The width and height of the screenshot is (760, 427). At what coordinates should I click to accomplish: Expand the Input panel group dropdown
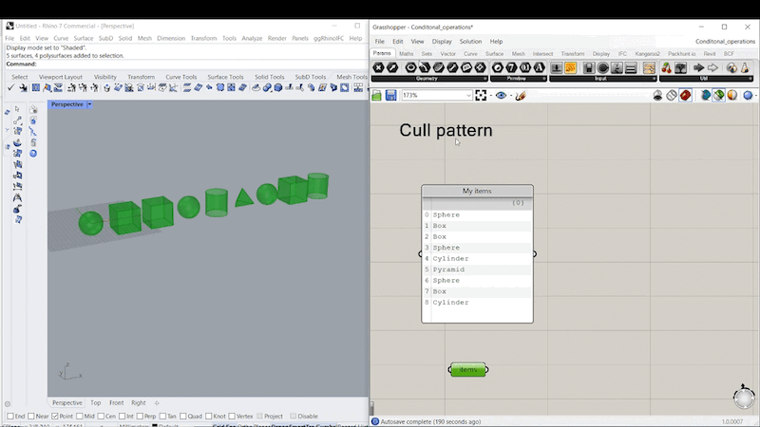coord(654,79)
